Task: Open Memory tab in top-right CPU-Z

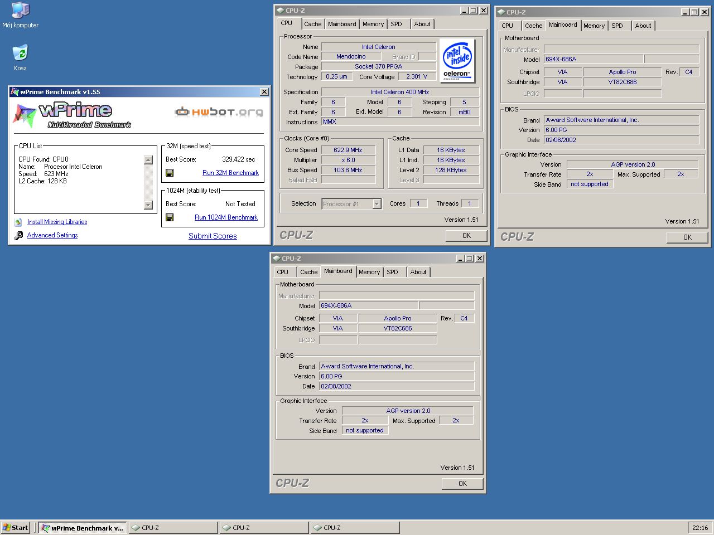Action: pos(594,26)
